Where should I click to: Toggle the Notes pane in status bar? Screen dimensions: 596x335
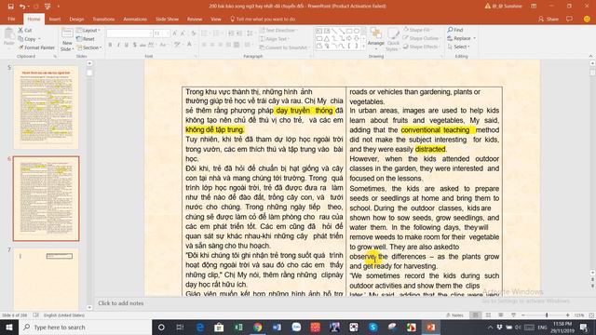455,315
